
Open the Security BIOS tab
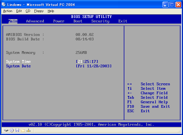tap(100, 21)
